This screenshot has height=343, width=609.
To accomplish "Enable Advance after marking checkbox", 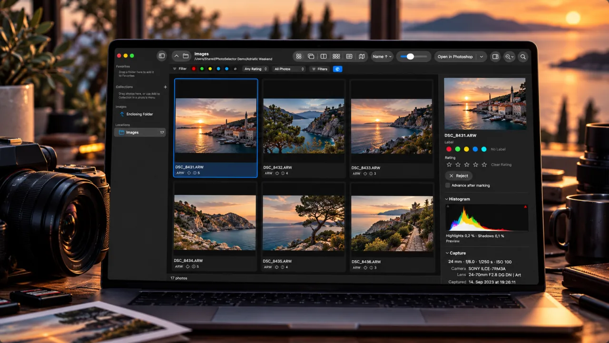I will pyautogui.click(x=448, y=186).
